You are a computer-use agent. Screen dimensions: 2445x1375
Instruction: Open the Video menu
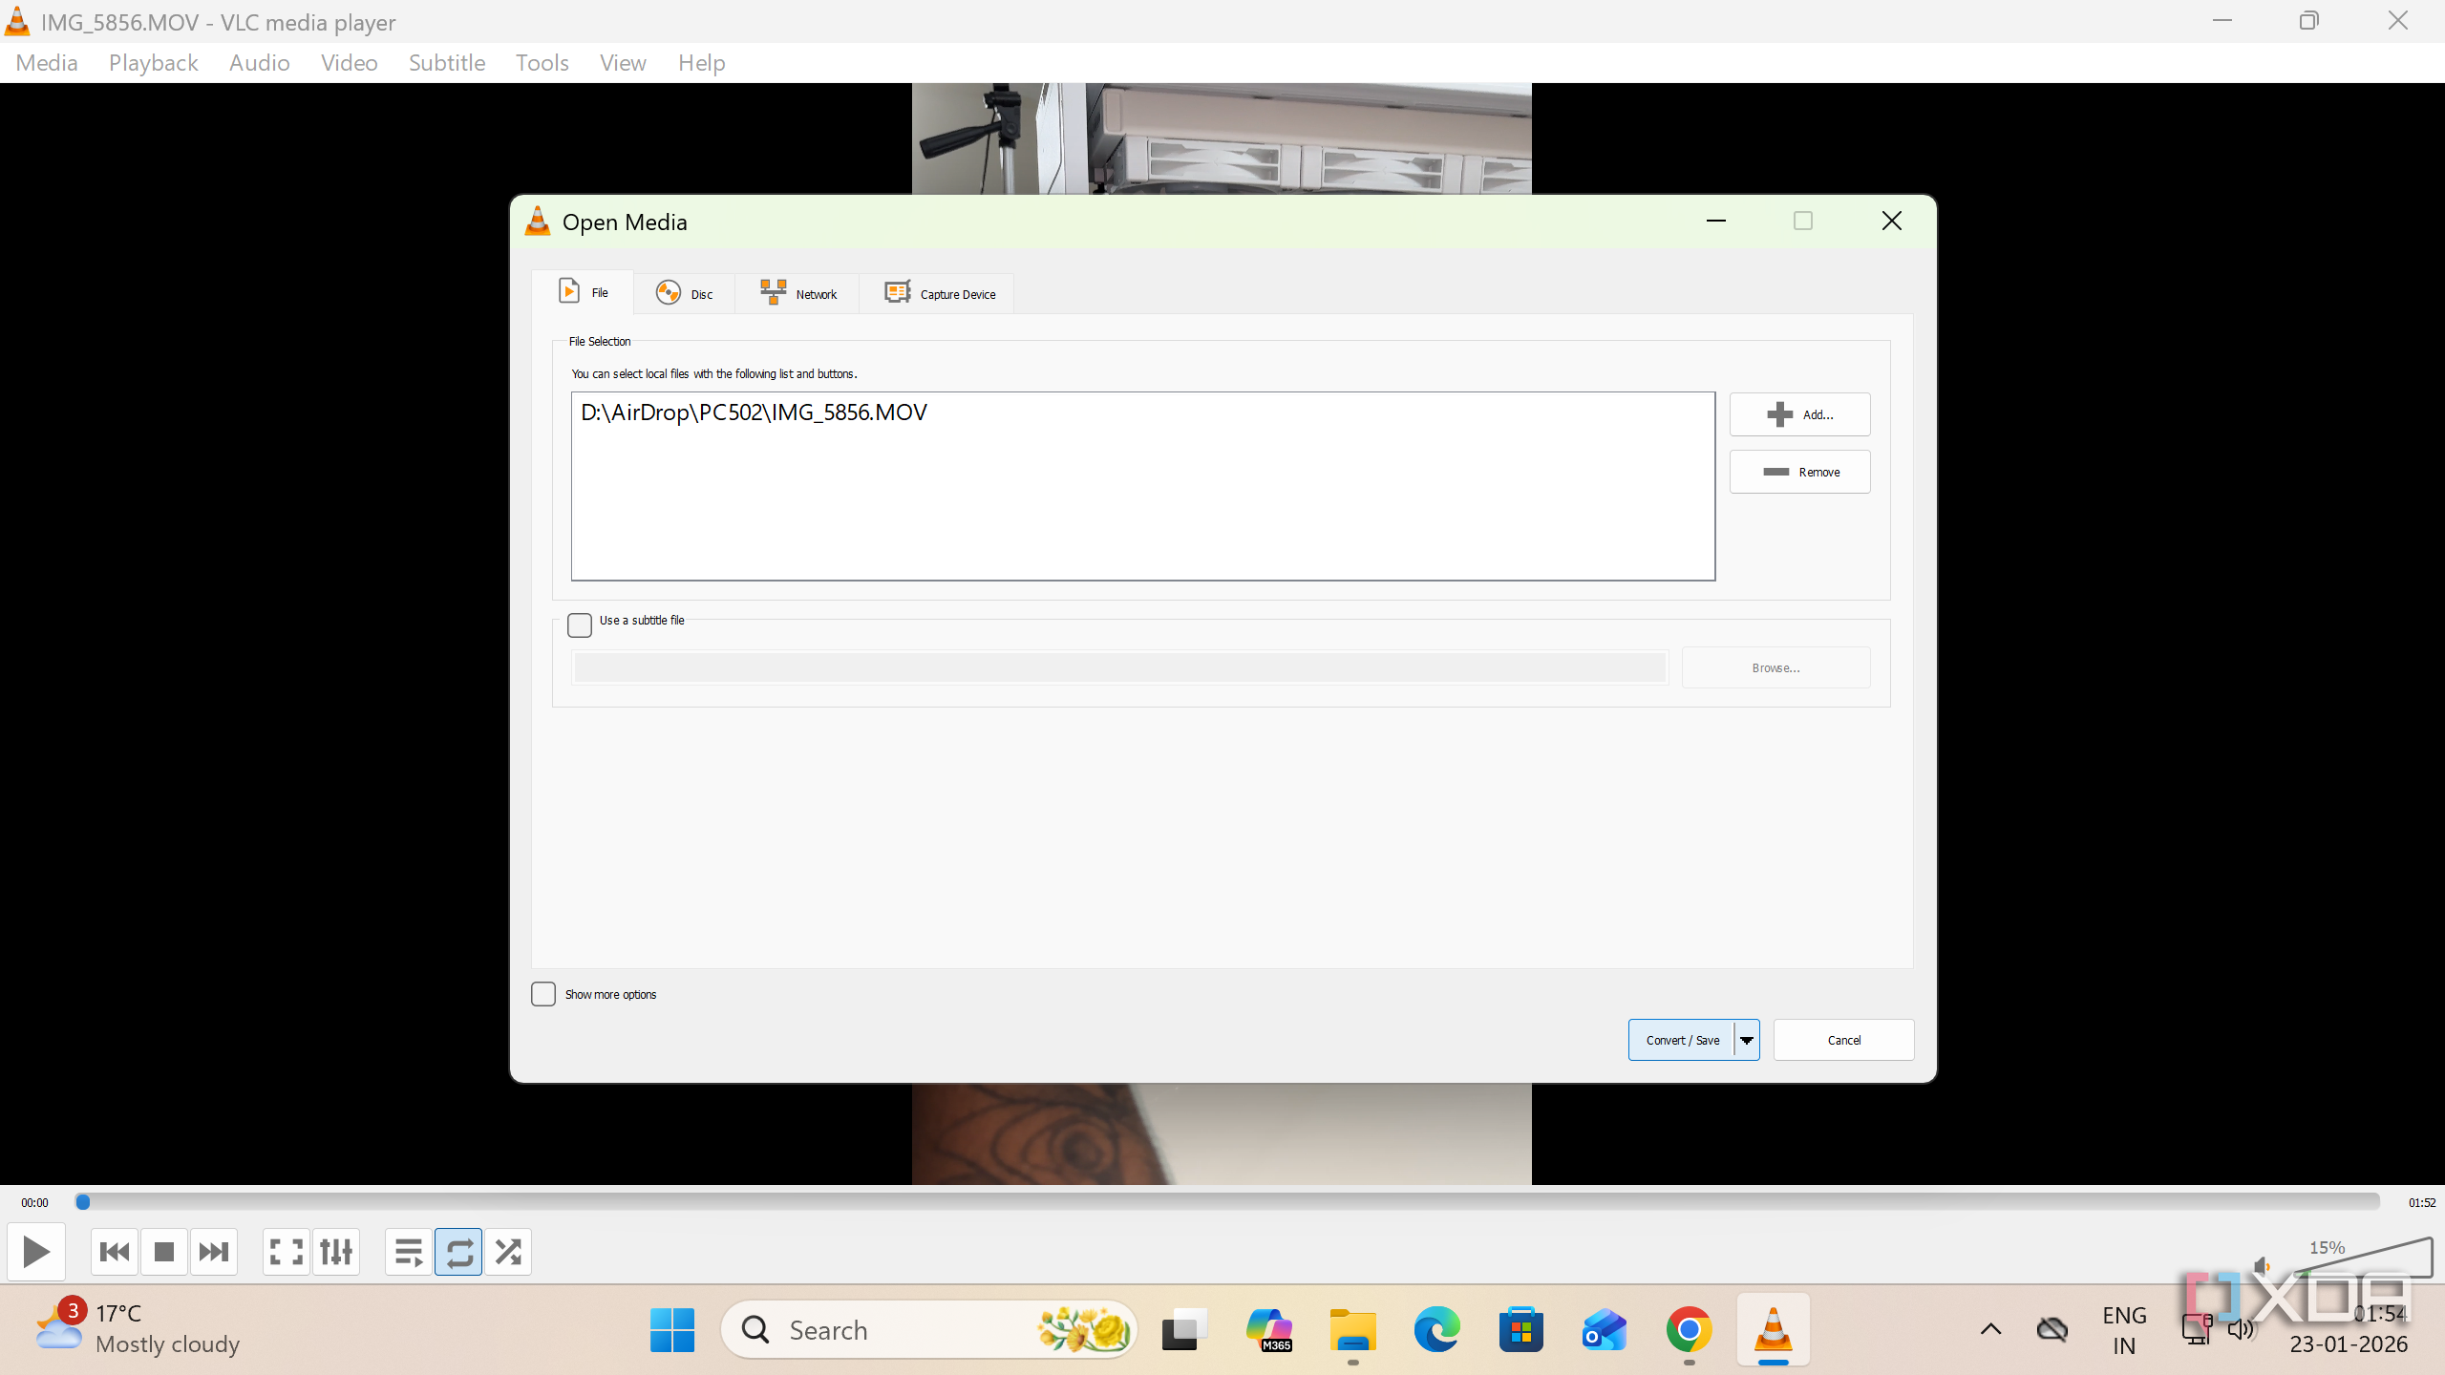(350, 63)
